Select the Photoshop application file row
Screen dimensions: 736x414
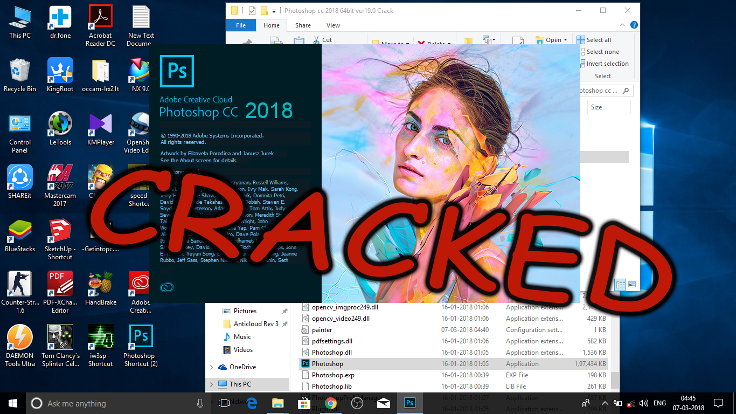point(454,364)
